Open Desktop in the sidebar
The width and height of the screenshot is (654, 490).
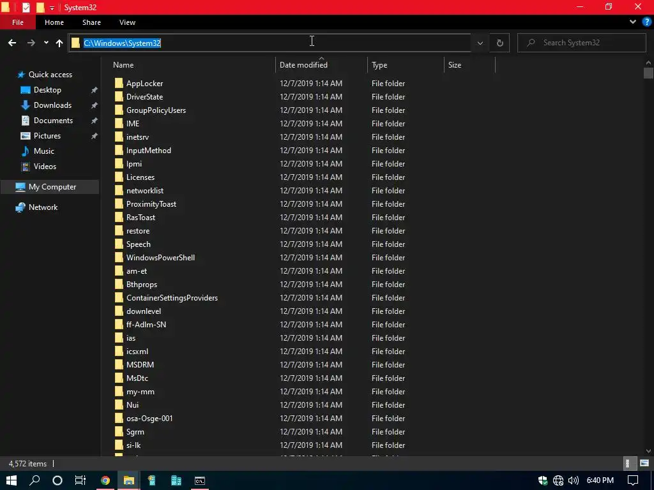pyautogui.click(x=47, y=90)
